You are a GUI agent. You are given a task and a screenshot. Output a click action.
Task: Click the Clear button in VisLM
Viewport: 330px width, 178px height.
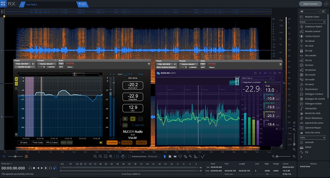pos(69,142)
